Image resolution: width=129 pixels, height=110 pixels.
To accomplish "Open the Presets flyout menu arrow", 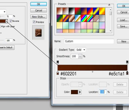I will (x=109, y=4).
